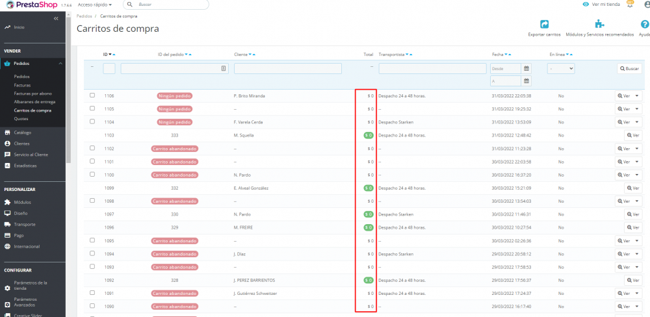Click the top Buscar search field

click(x=166, y=5)
